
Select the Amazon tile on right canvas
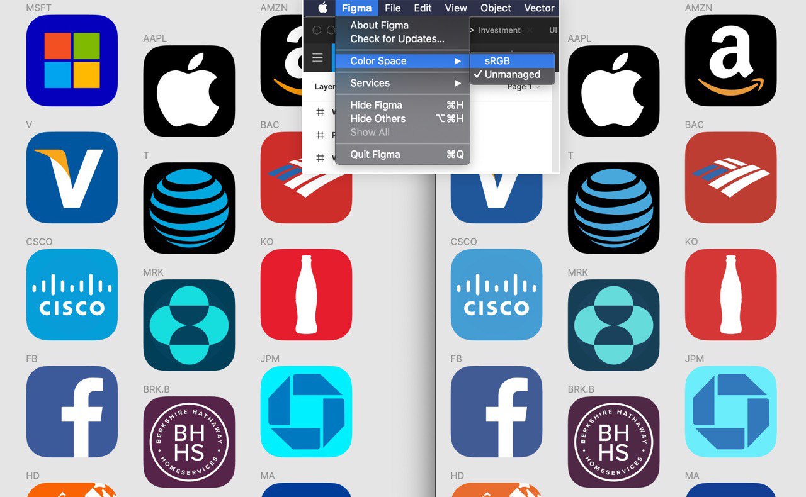point(730,60)
